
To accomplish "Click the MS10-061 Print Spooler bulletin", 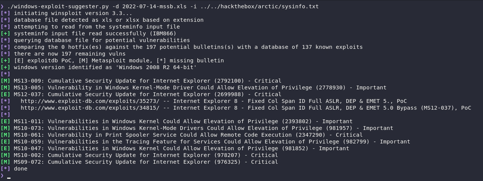I will (27, 135).
